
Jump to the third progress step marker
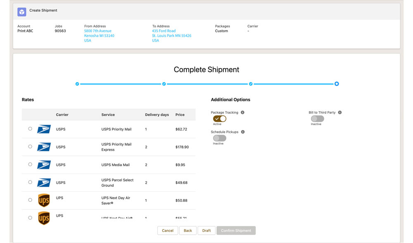pos(251,84)
